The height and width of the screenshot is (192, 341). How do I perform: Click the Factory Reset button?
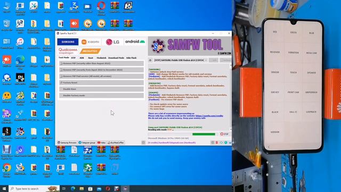[102, 83]
